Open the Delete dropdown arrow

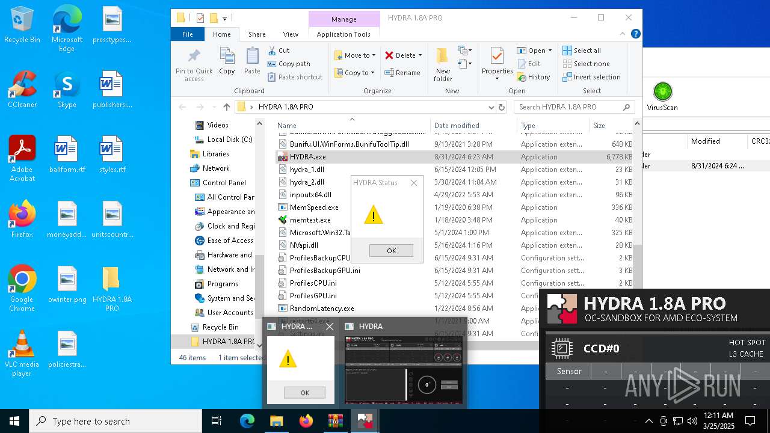pyautogui.click(x=420, y=55)
